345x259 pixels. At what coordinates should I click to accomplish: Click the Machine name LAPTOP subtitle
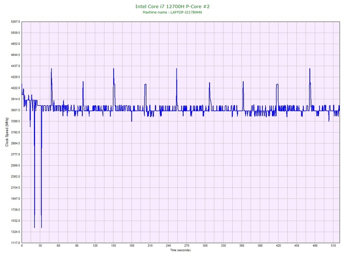pos(173,12)
